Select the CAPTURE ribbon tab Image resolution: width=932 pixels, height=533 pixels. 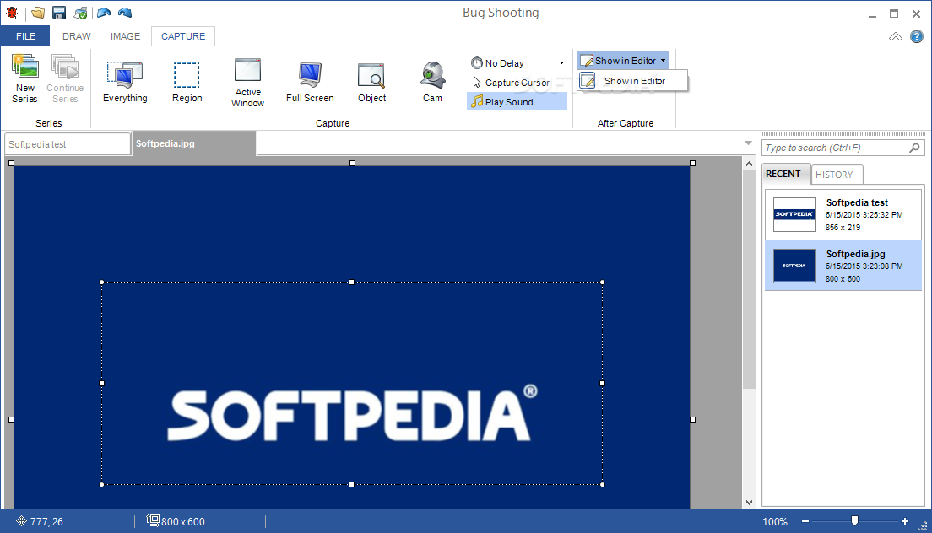183,36
